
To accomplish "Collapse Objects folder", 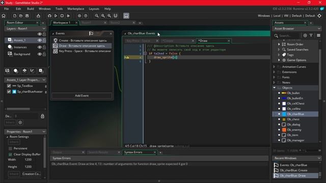I will (274, 88).
